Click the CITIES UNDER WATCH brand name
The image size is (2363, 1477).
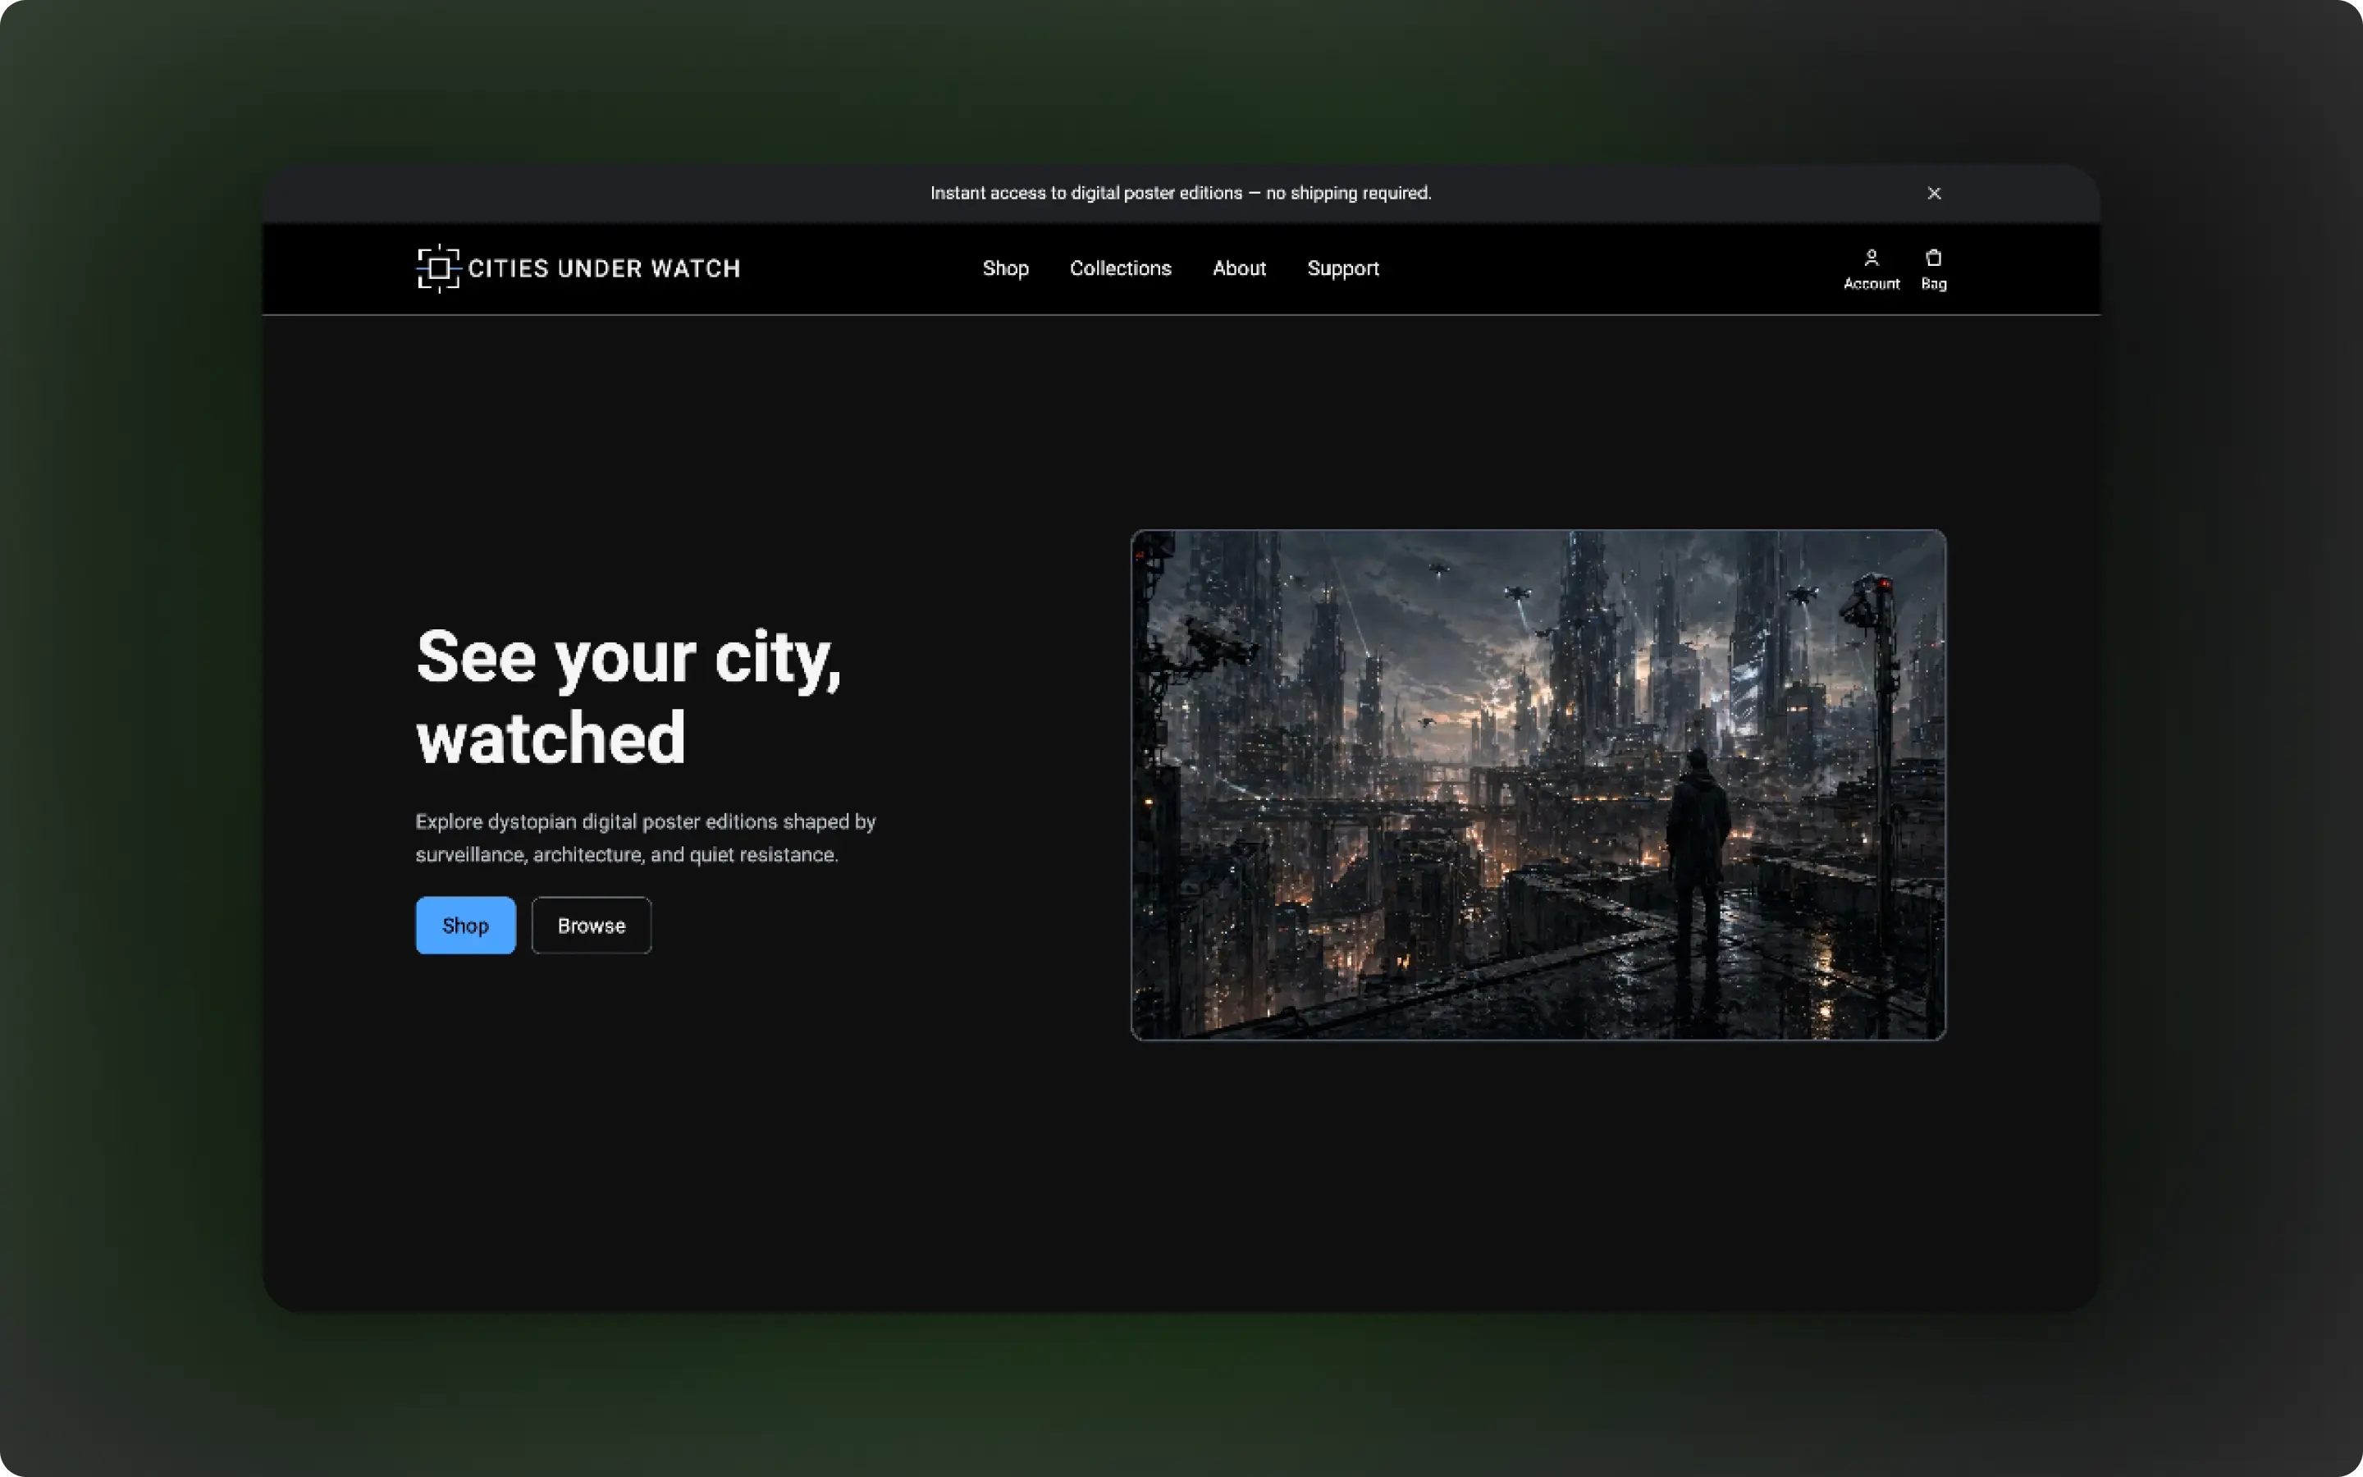point(605,268)
